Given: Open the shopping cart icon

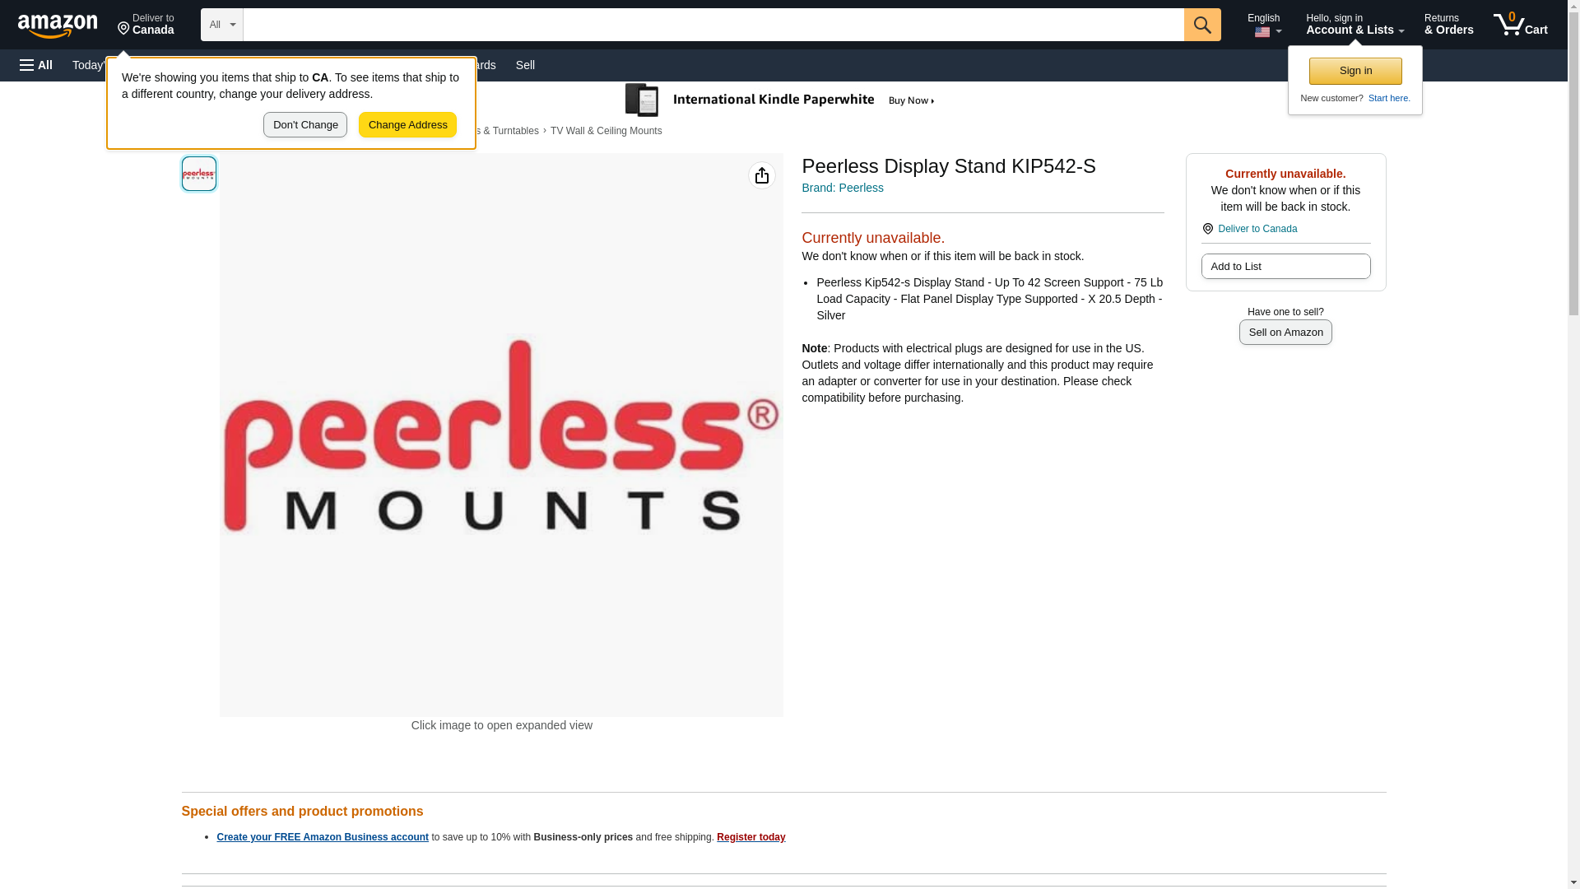Looking at the screenshot, I should 1521,24.
